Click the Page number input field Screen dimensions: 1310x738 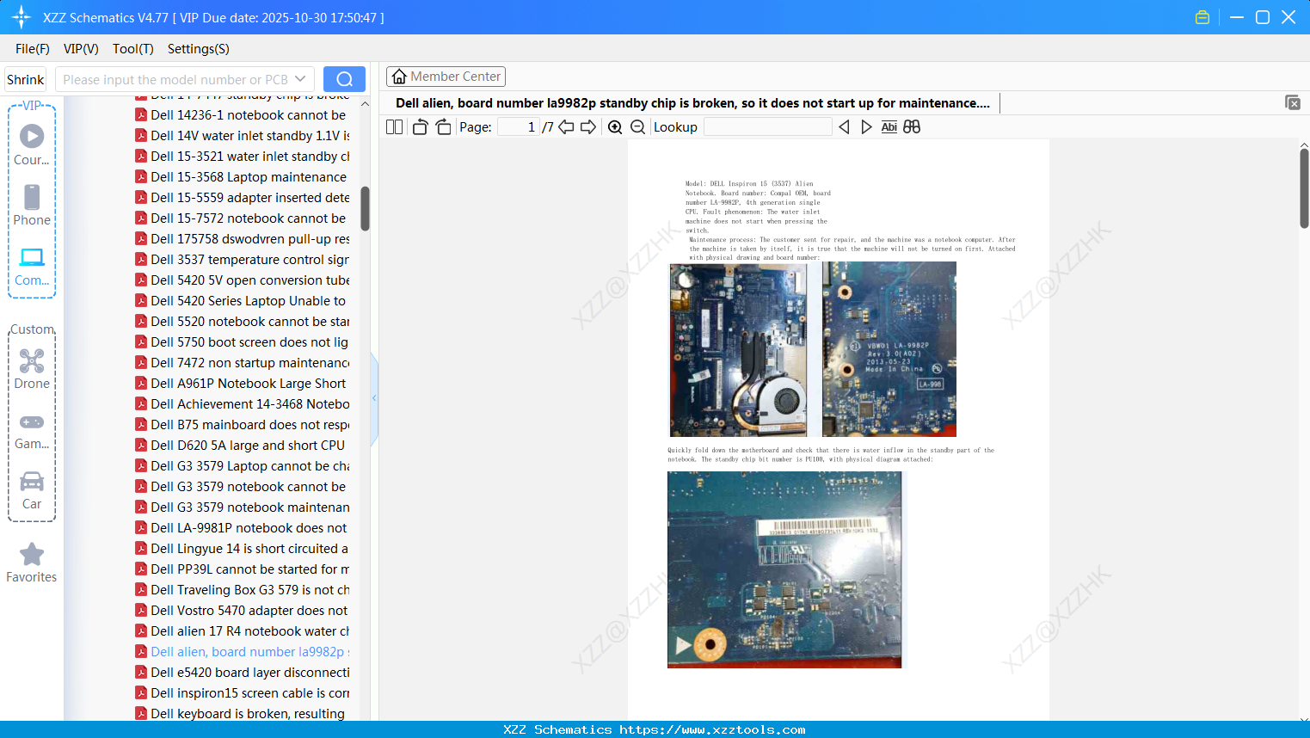tap(519, 127)
